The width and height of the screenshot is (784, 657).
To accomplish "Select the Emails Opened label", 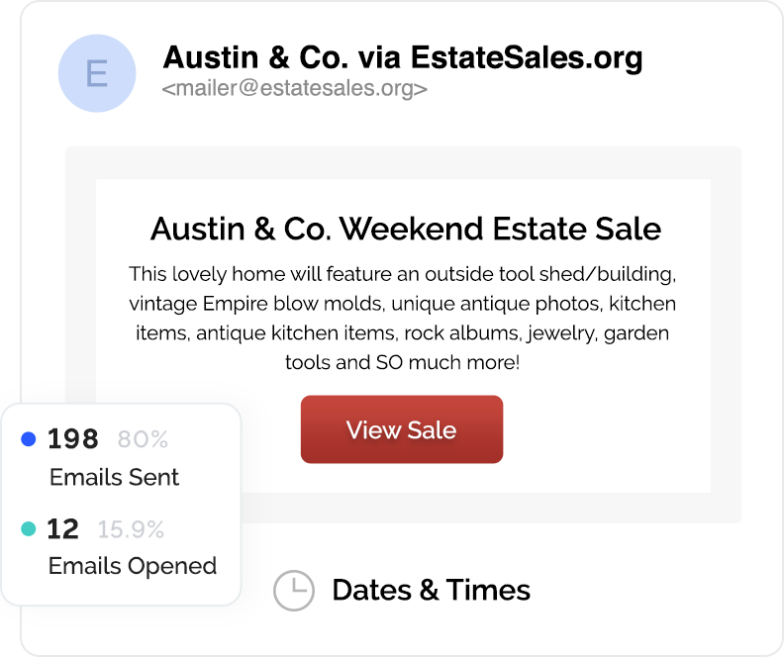I will tap(133, 566).
